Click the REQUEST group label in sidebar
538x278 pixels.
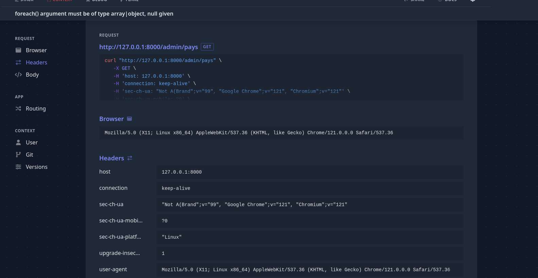coord(25,39)
